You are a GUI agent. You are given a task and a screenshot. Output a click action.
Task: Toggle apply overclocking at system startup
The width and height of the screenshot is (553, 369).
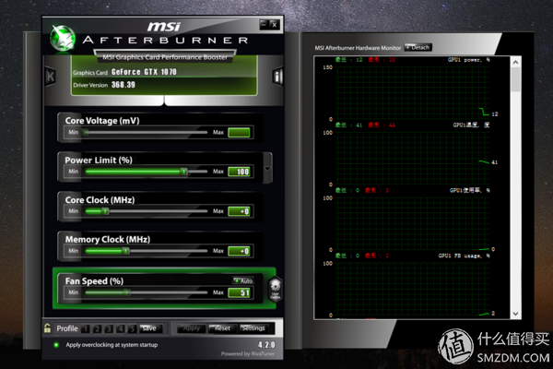(56, 345)
